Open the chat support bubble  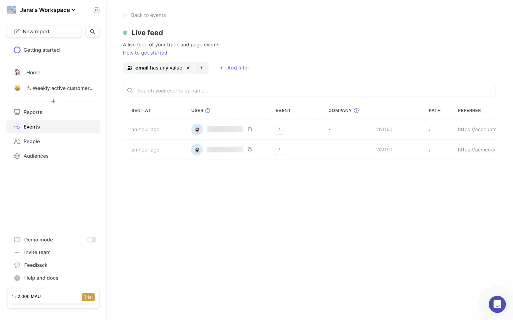tap(497, 304)
